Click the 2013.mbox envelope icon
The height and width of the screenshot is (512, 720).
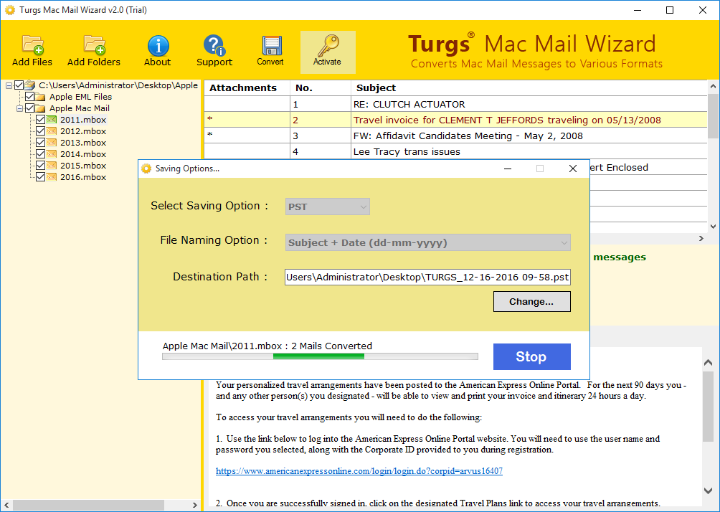click(52, 143)
